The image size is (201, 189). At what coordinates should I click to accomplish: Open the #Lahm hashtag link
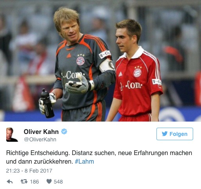[84, 162]
